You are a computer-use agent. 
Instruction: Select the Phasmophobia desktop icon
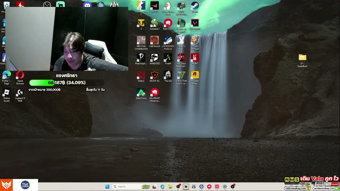[141, 59]
